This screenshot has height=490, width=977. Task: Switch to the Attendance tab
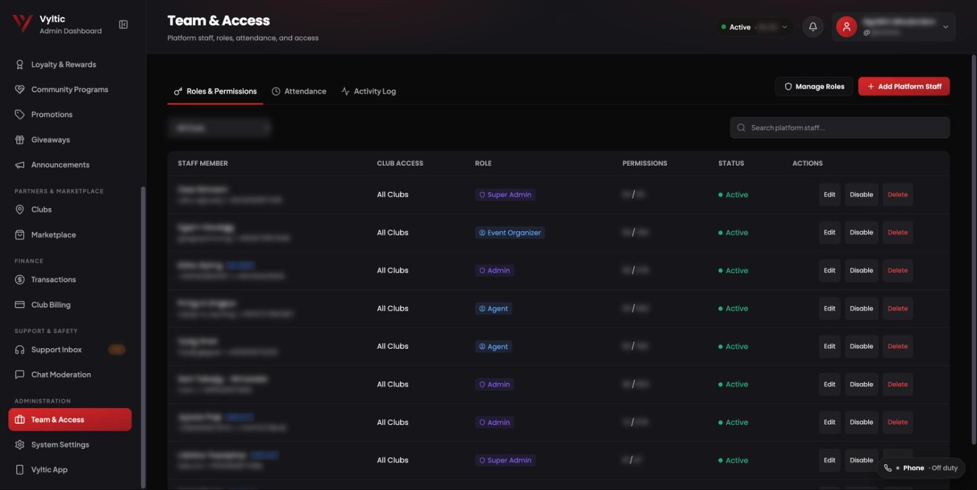click(x=299, y=91)
